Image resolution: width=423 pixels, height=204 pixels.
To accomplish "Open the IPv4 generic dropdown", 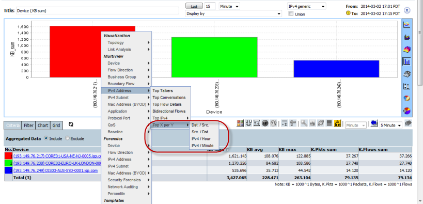I will (306, 6).
